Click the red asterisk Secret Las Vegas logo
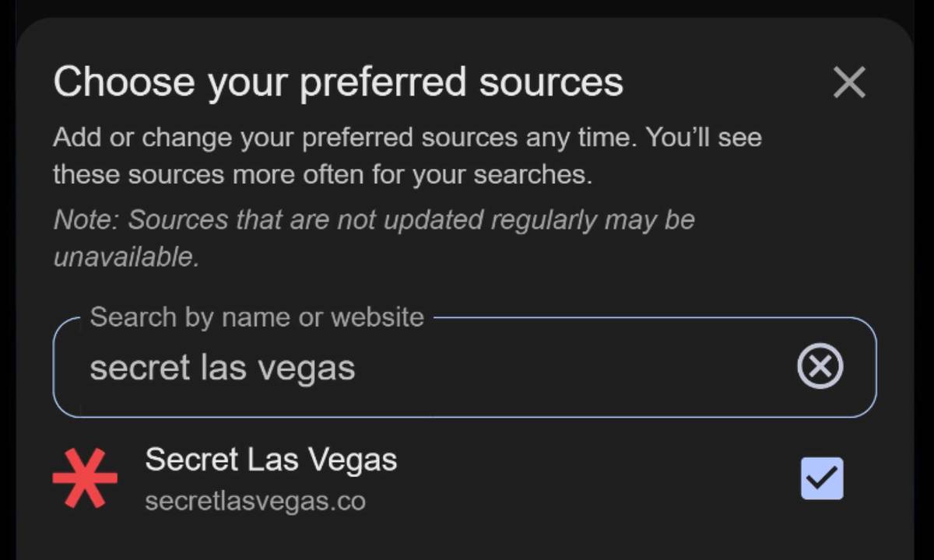This screenshot has width=934, height=560. tap(85, 478)
